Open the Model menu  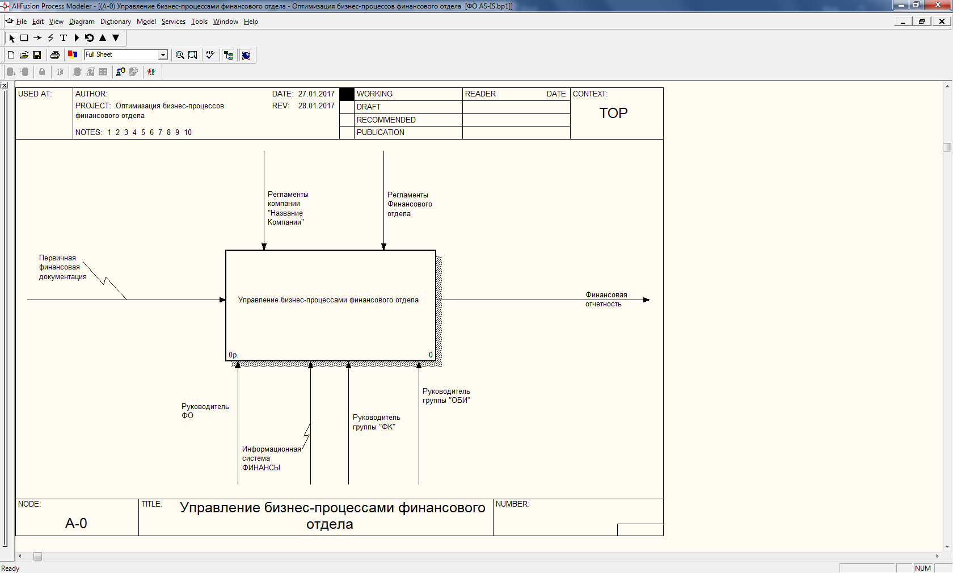[146, 22]
